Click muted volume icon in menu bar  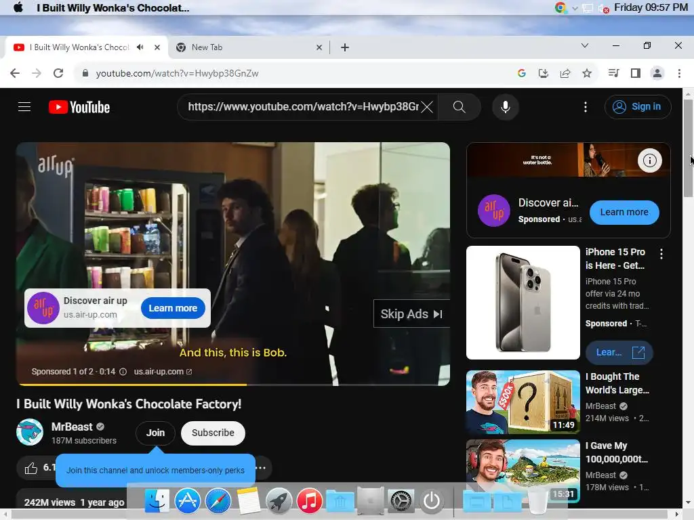coord(603,8)
